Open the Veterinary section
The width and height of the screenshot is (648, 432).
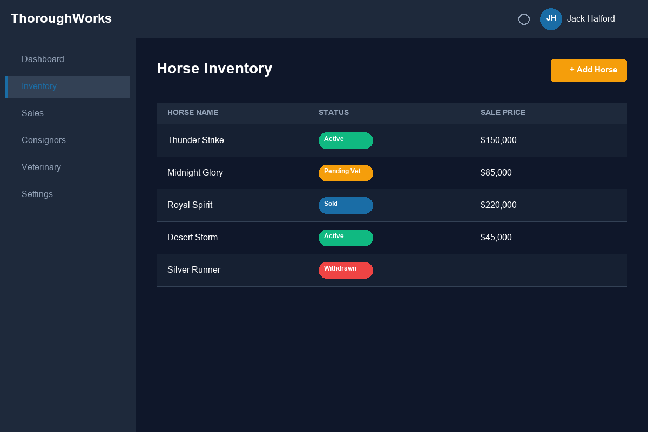click(41, 167)
